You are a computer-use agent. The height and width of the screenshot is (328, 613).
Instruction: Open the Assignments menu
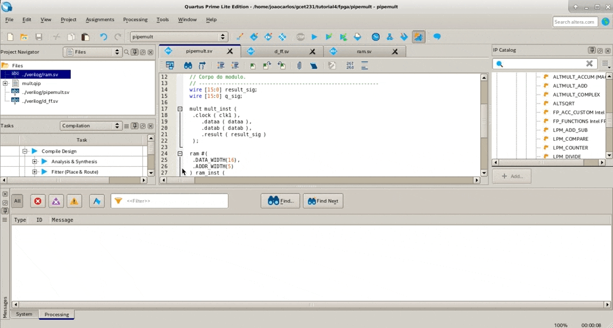tap(100, 20)
